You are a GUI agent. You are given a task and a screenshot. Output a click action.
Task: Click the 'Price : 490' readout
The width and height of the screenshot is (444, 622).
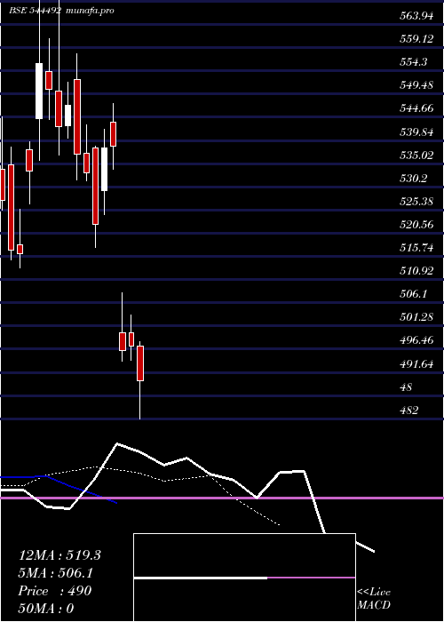(x=55, y=591)
